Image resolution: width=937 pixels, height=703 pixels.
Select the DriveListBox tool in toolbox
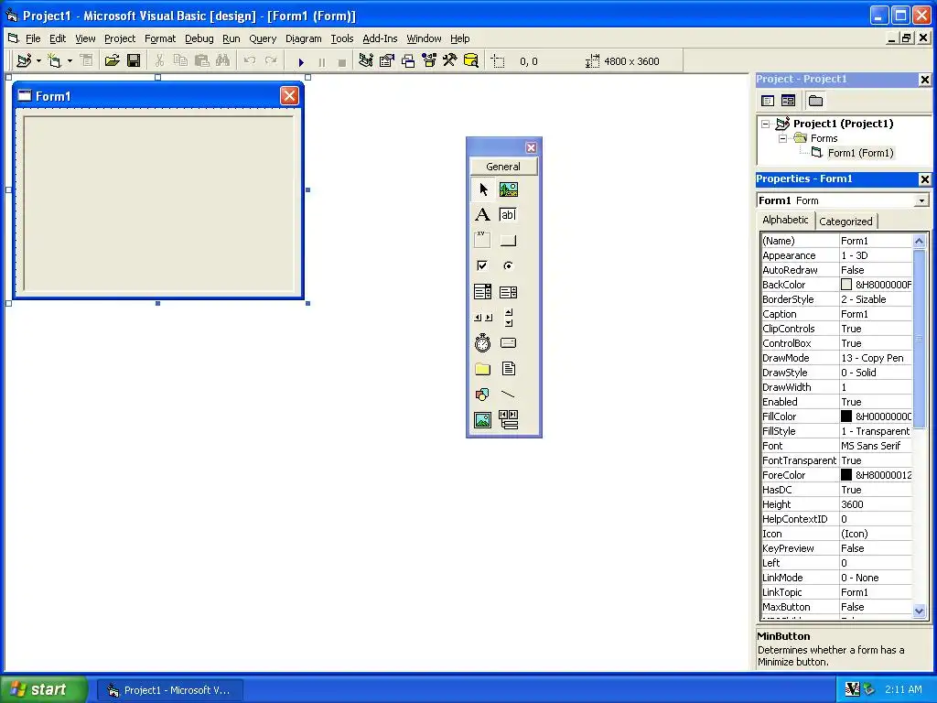(509, 343)
